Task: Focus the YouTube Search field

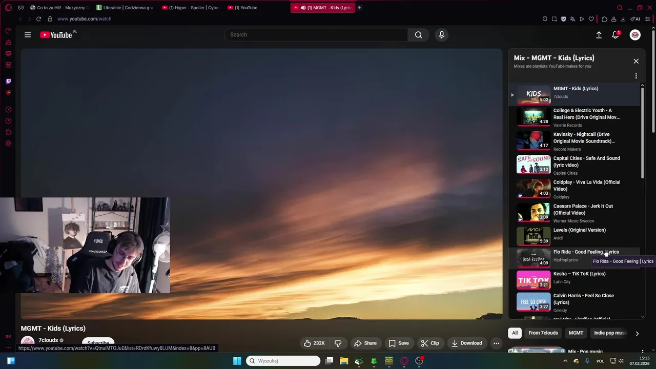Action: [x=316, y=35]
